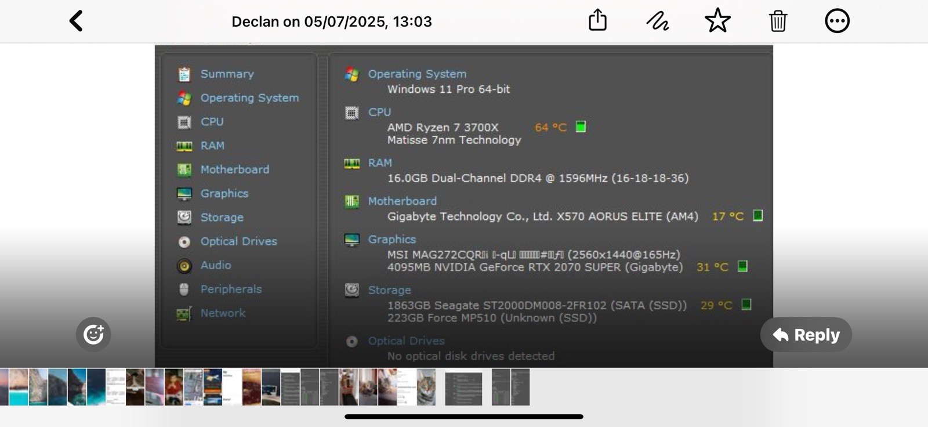Select the child in red thumbnail
This screenshot has height=427, width=928.
(174, 387)
